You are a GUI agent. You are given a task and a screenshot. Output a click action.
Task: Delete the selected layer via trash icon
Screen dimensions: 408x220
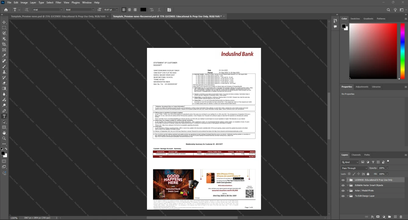[x=400, y=217]
